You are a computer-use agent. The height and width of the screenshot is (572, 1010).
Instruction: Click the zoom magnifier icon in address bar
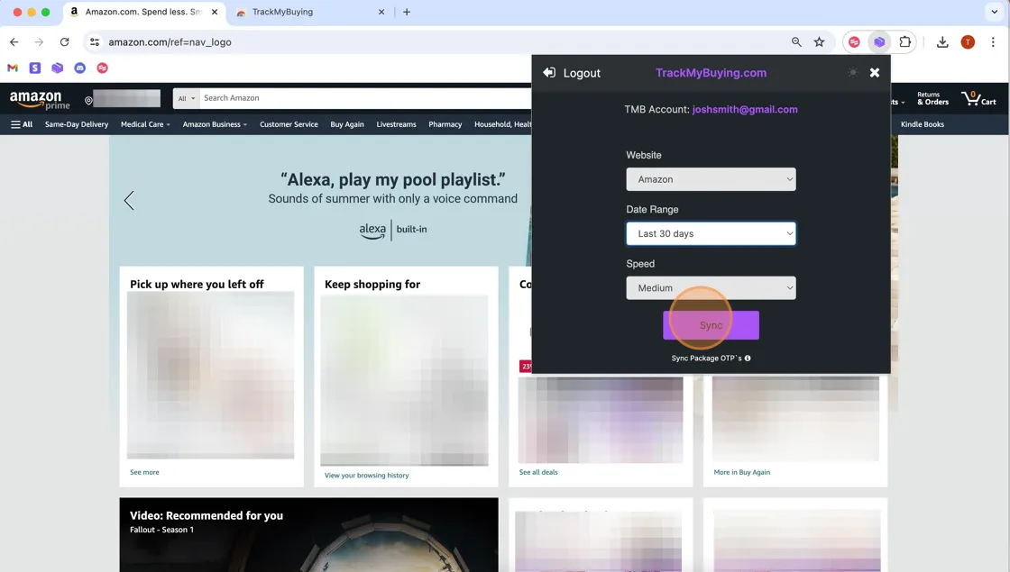(x=797, y=41)
